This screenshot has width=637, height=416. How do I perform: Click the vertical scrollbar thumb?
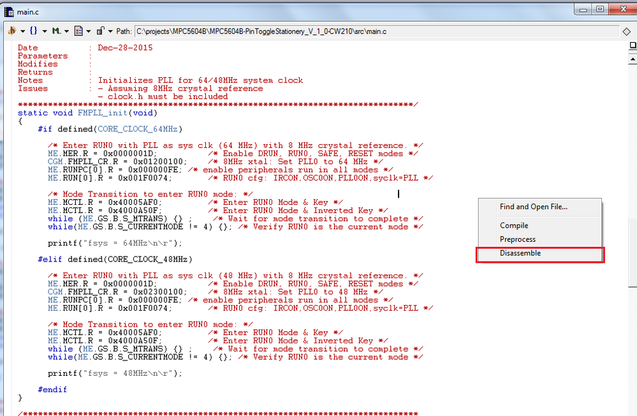coord(633,253)
